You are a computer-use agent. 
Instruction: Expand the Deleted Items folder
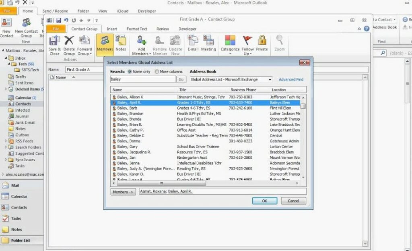pyautogui.click(x=6, y=89)
